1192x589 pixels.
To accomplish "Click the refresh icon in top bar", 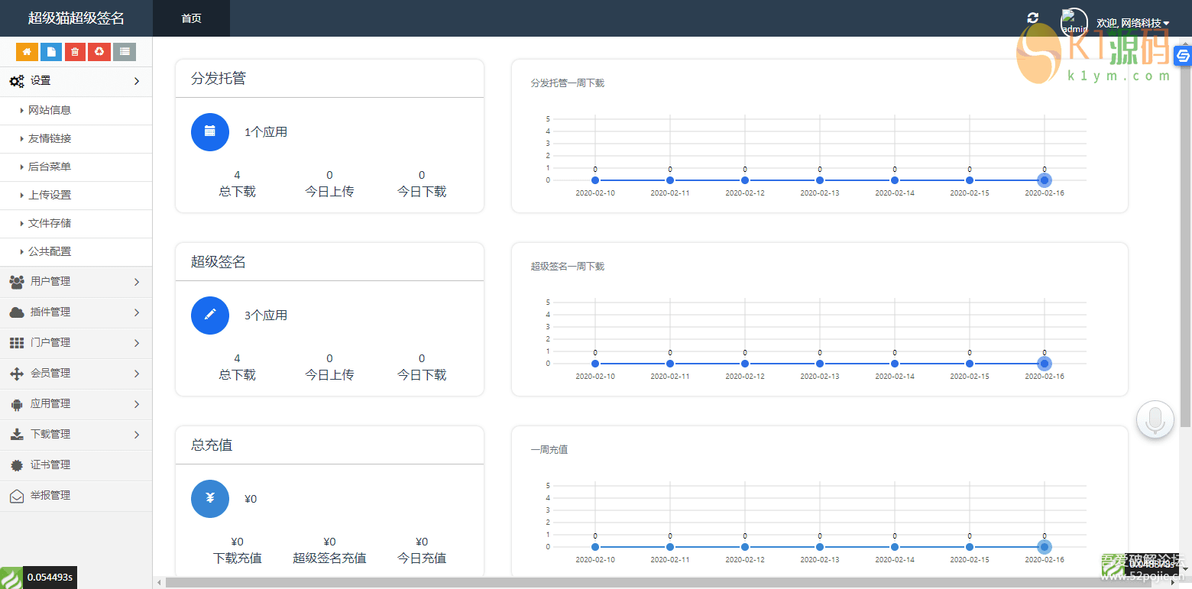I will 1033,18.
